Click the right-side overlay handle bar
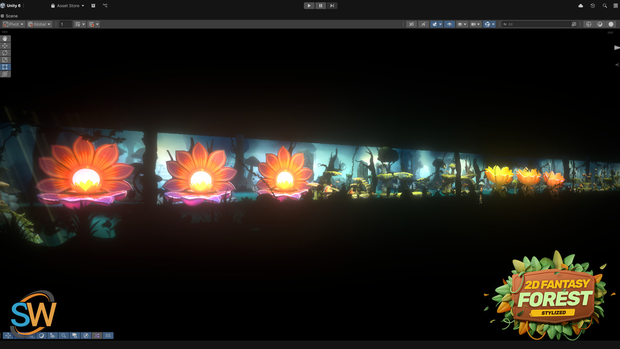620x349 pixels. point(611,32)
